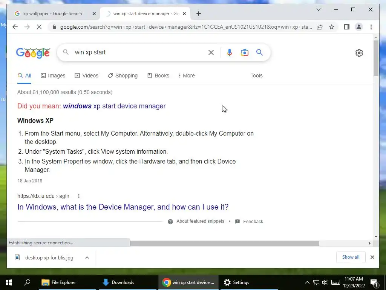This screenshot has width=386, height=290.
Task: Click the vertical page scrollbar thumb
Action: 376,58
